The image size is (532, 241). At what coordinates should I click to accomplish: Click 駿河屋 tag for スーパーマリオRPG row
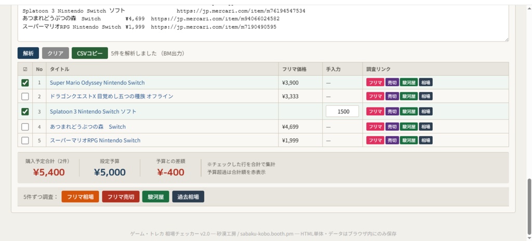coord(409,141)
